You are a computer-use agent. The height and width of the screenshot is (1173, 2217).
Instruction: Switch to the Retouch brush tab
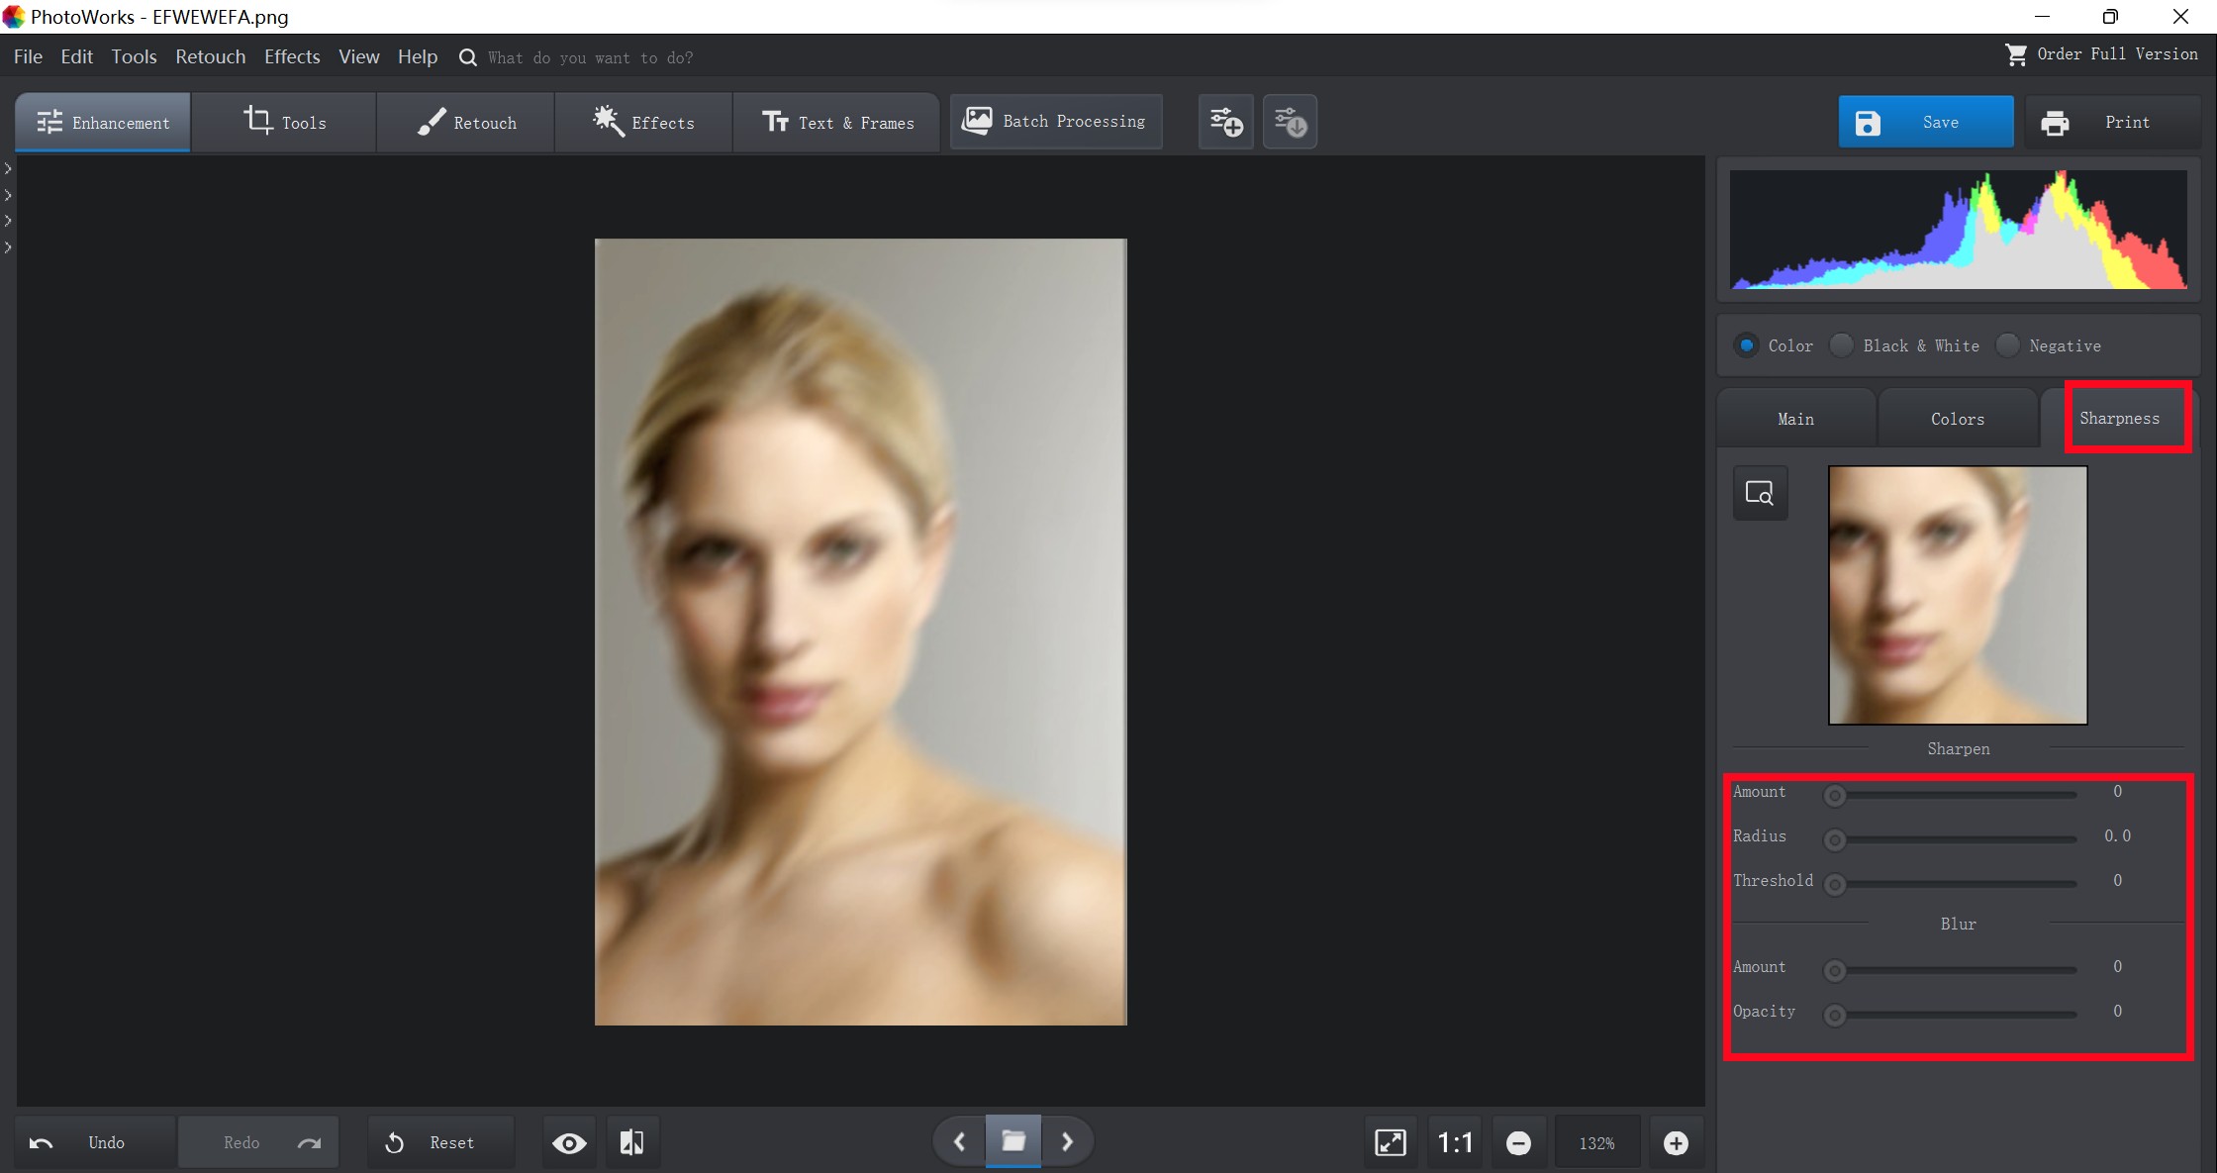[465, 123]
